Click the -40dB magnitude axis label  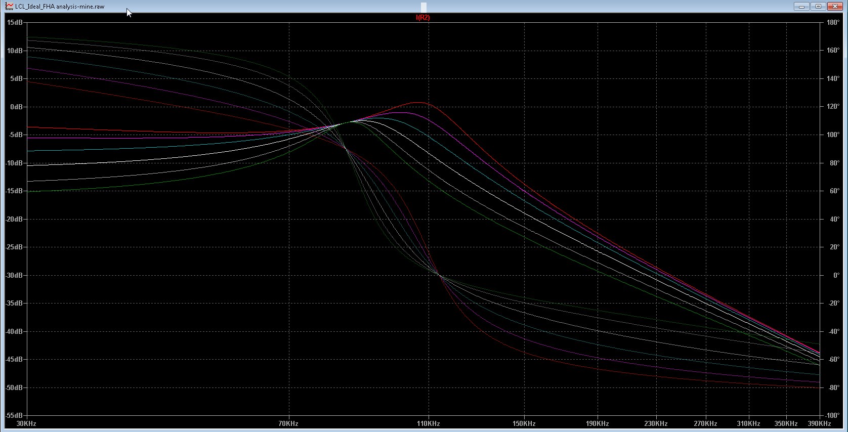pyautogui.click(x=14, y=331)
